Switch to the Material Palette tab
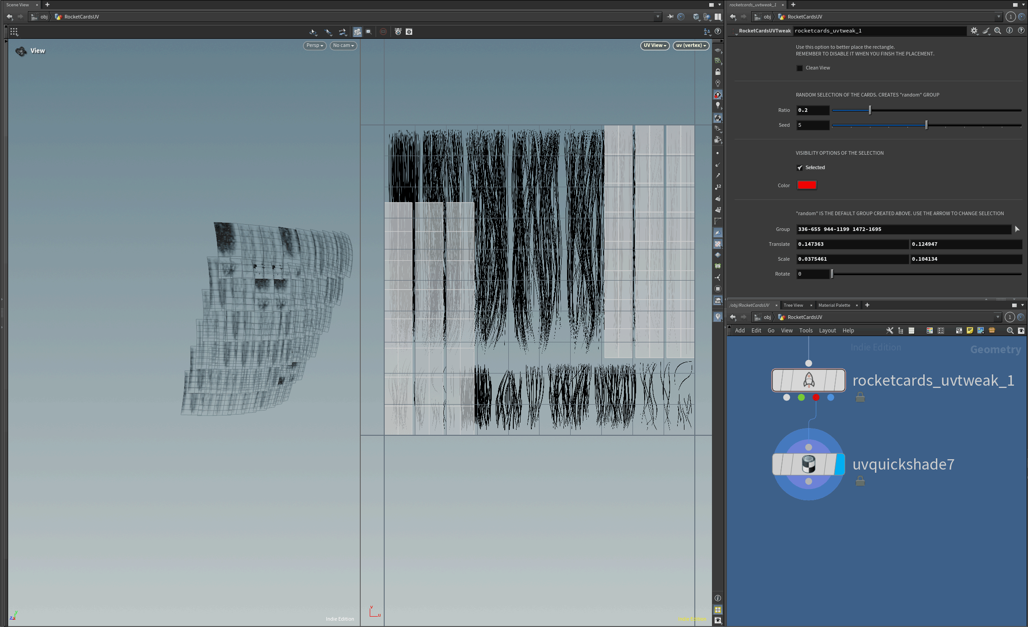The width and height of the screenshot is (1028, 627). pos(834,305)
